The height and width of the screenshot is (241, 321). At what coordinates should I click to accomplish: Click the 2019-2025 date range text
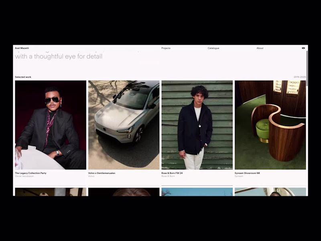point(300,77)
